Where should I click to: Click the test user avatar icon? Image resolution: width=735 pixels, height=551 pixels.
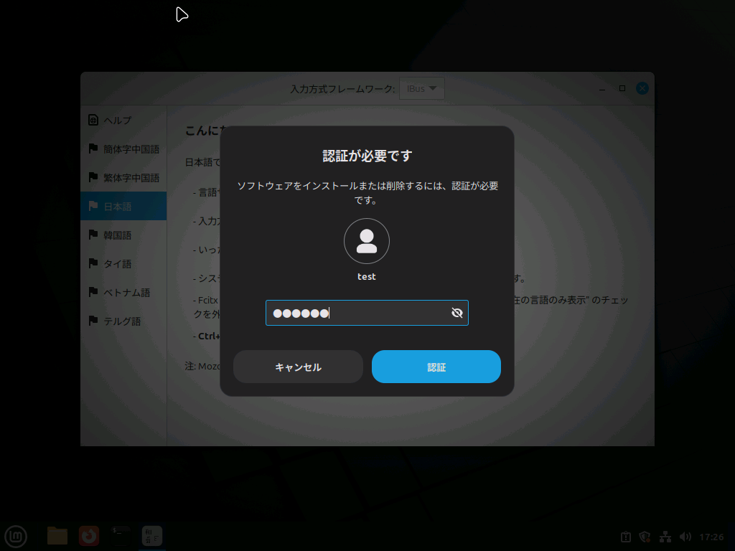coord(367,241)
